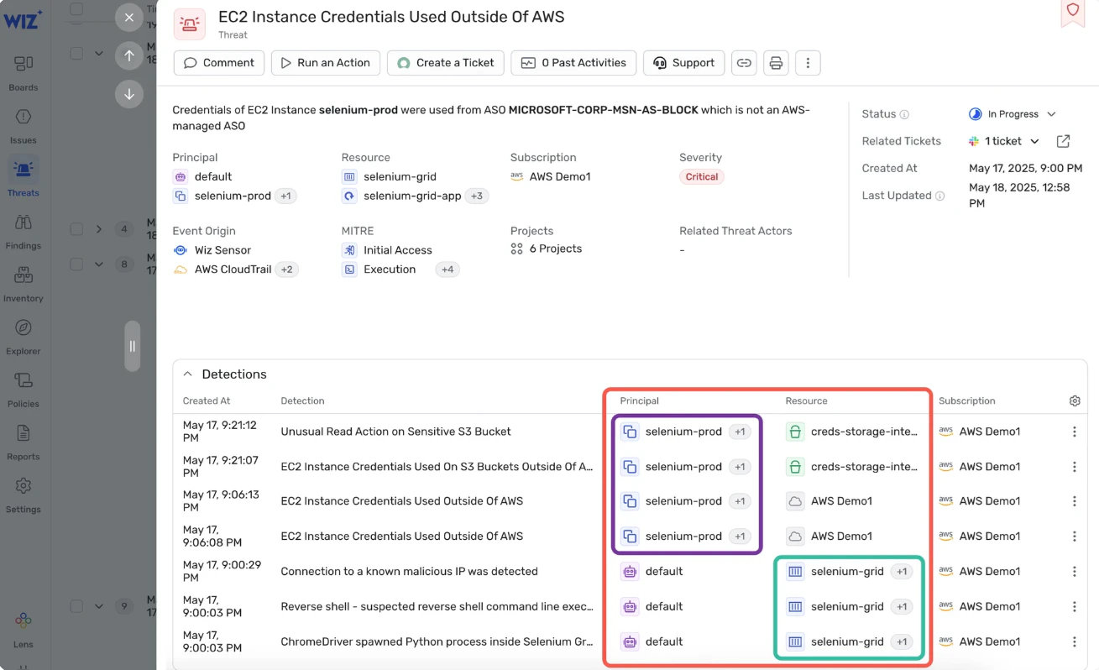Add a Comment to the threat
Screen dimensions: 1099x670
tap(219, 63)
